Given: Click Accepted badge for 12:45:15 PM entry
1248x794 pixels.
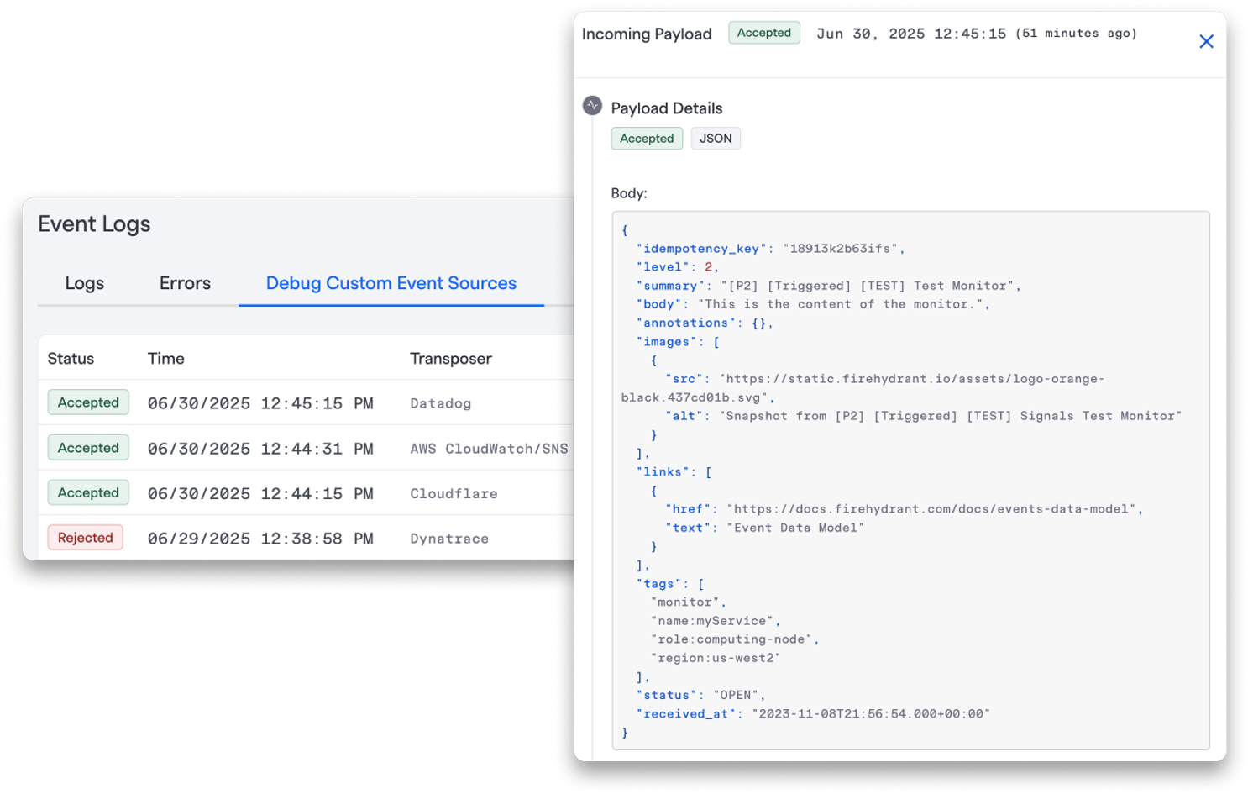Looking at the screenshot, I should (88, 402).
